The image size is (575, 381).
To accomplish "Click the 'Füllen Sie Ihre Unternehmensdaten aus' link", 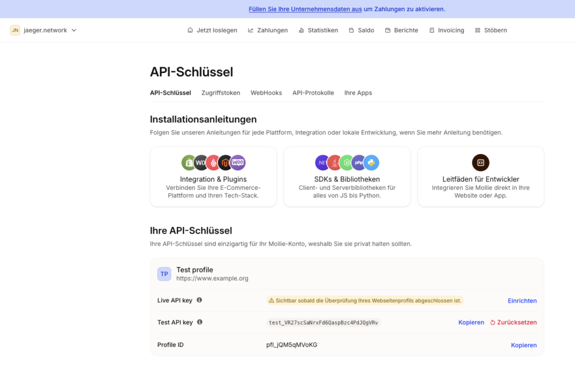I will click(305, 9).
